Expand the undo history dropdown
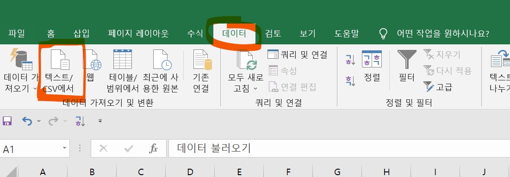 39,121
